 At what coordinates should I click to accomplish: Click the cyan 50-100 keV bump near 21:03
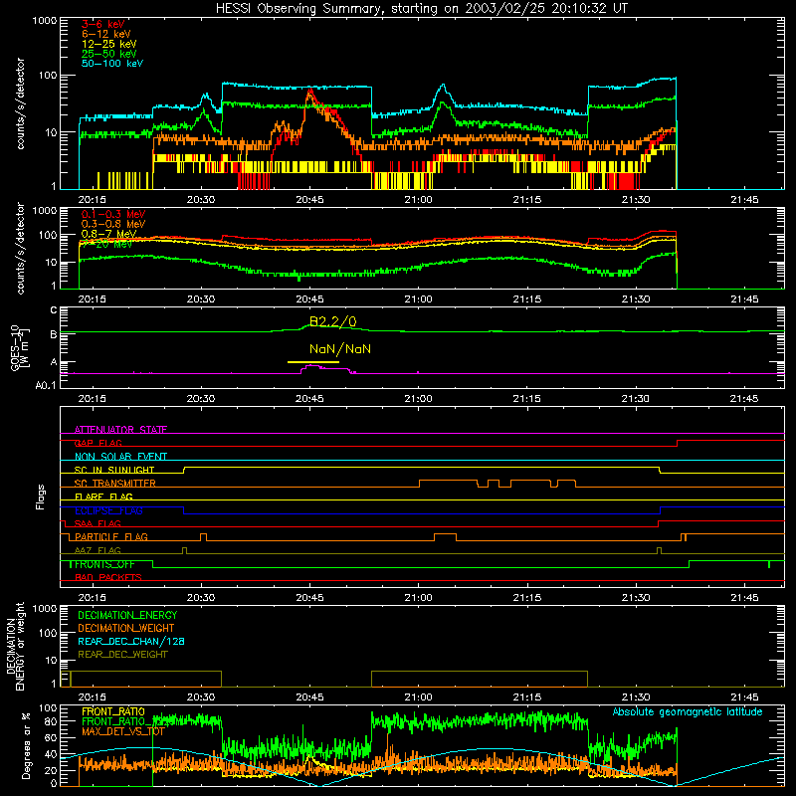click(443, 88)
